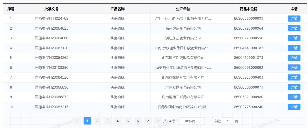308x128 pixels.
Task: Select cell 国药准字H20064862
Action: click(x=52, y=58)
